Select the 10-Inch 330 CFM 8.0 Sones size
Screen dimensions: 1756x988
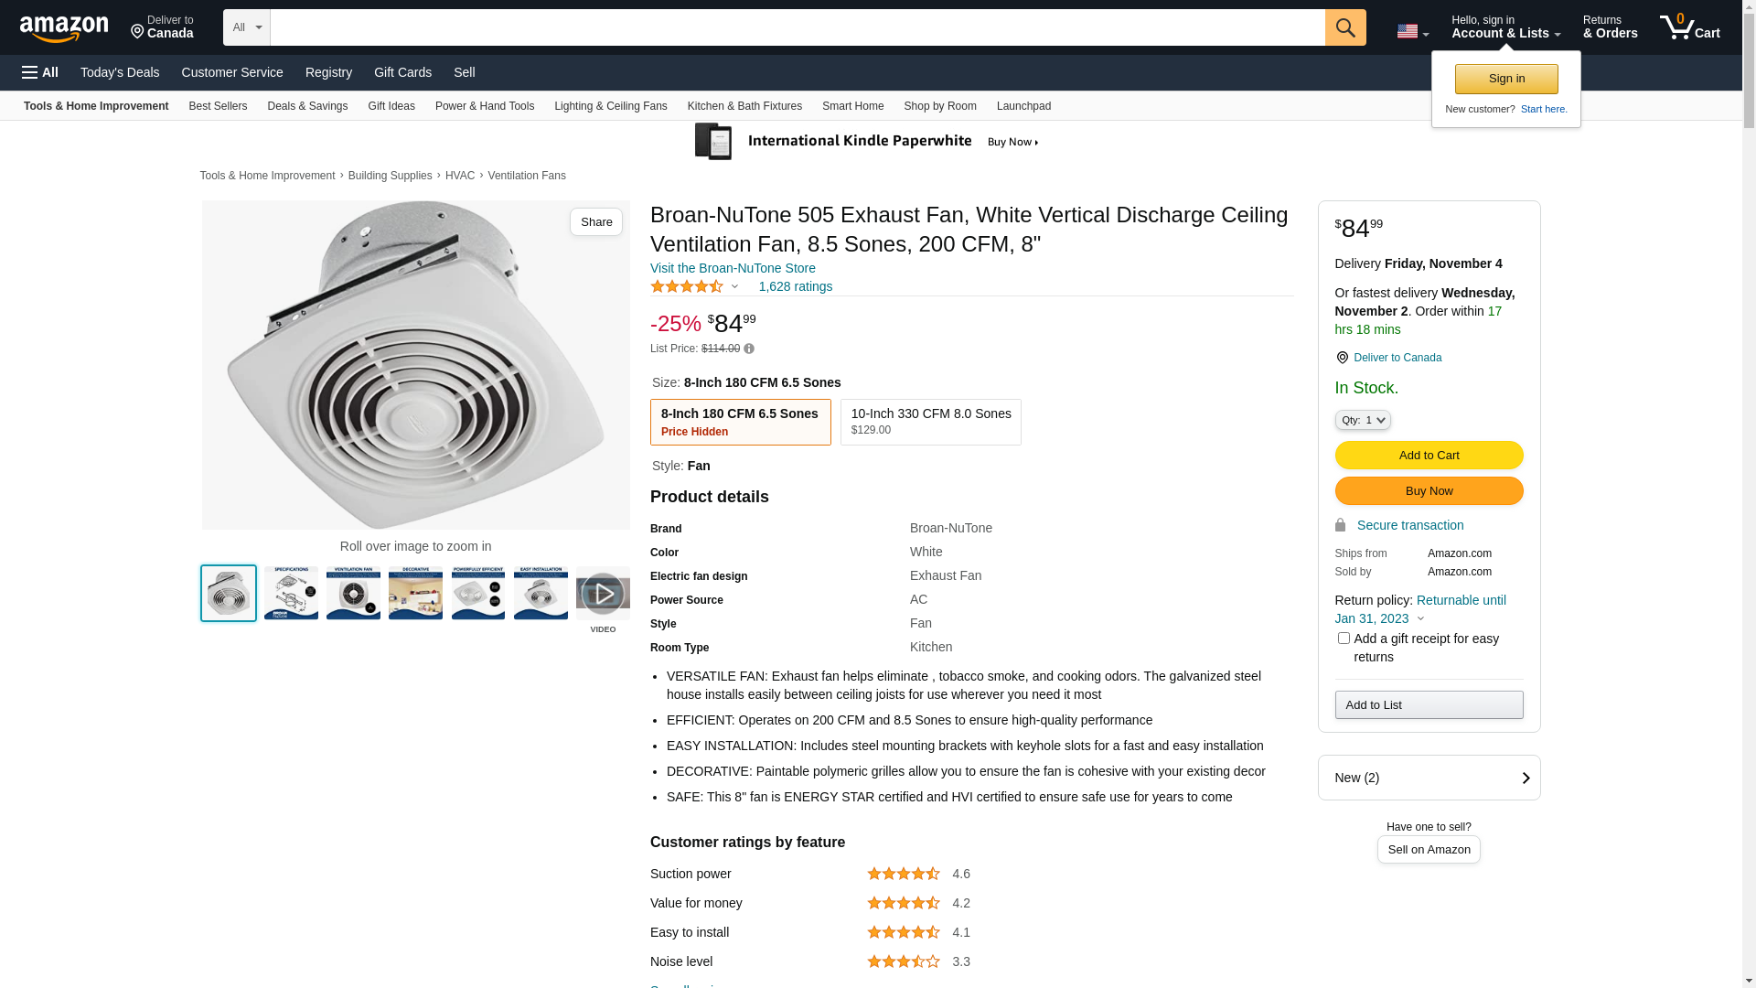pos(930,422)
